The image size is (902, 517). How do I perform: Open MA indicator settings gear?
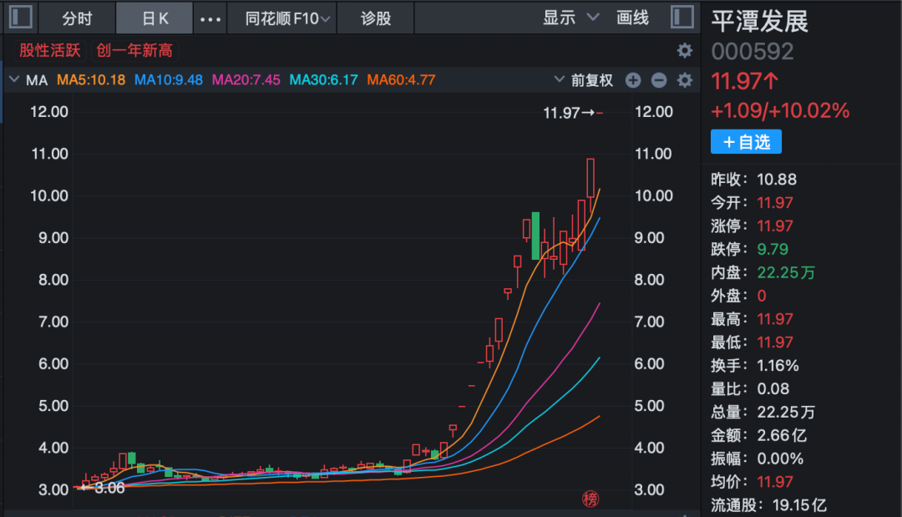tap(685, 80)
